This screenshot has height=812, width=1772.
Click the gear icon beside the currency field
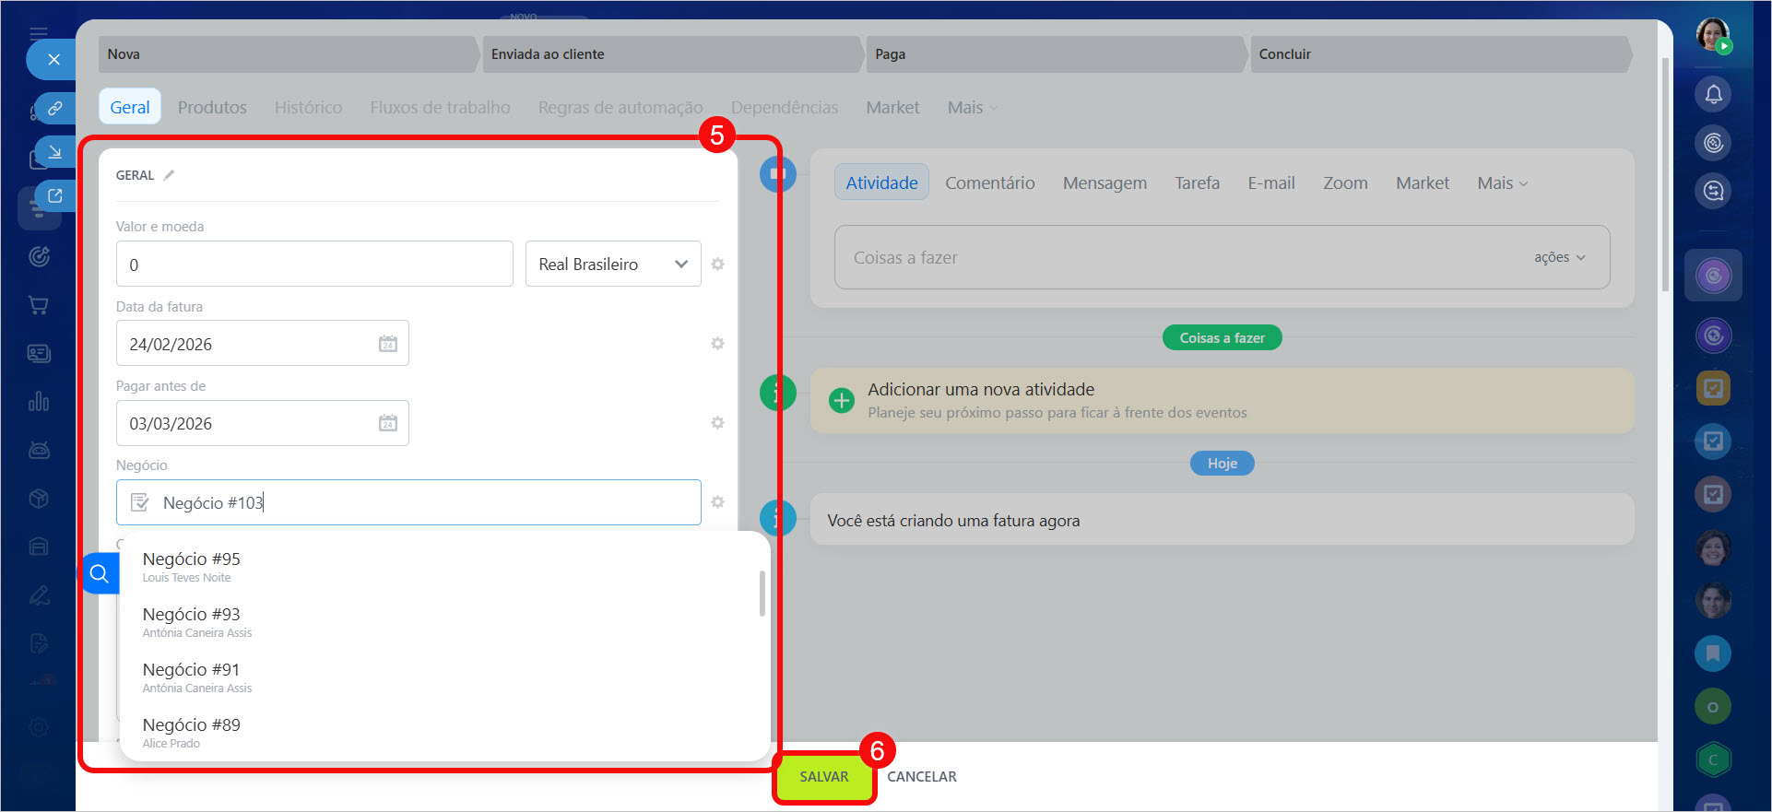coord(717,265)
